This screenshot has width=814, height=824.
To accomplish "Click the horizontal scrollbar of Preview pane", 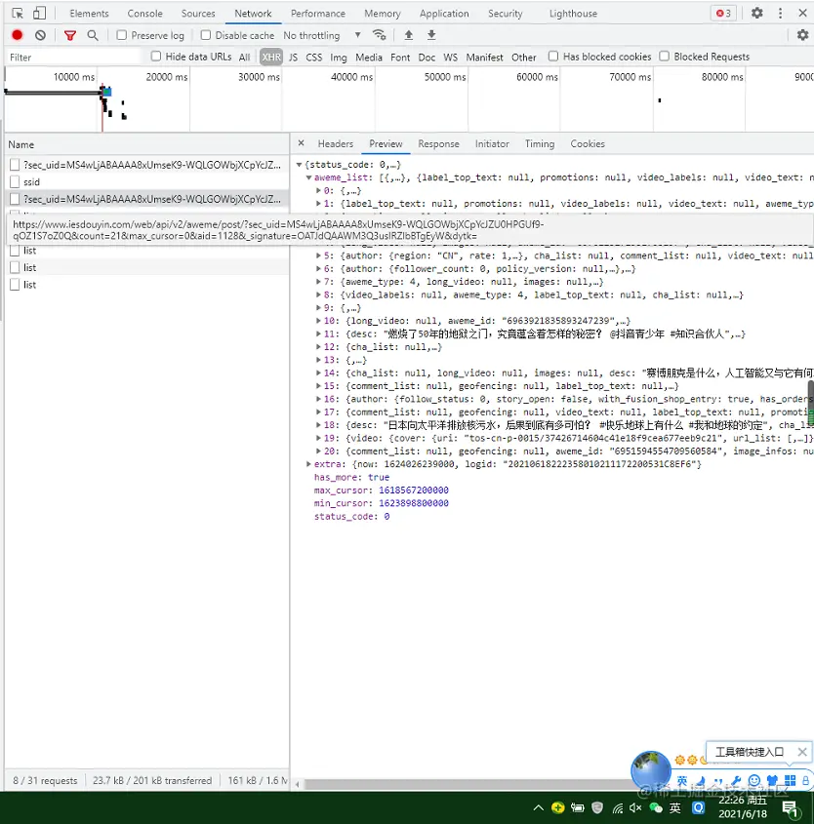I will coord(468,784).
